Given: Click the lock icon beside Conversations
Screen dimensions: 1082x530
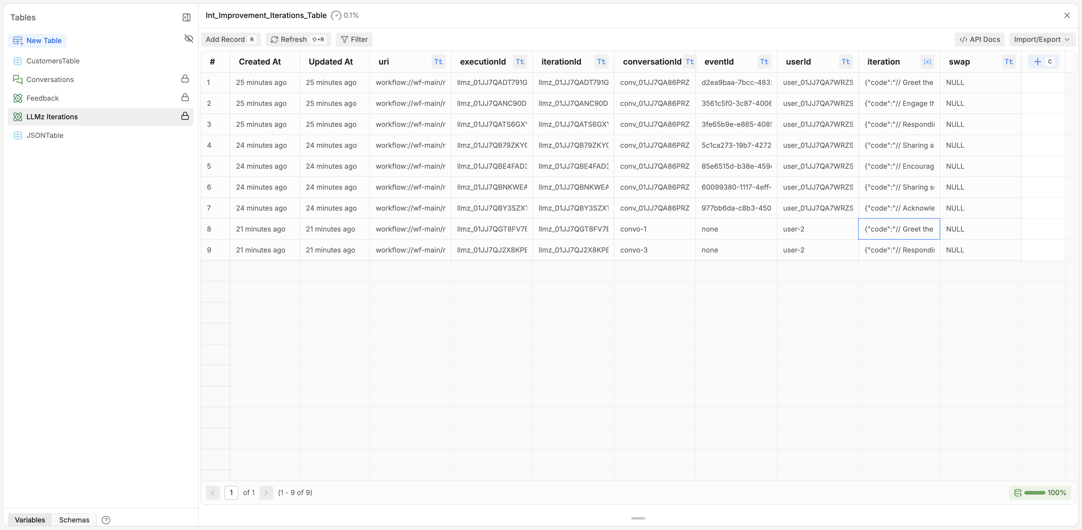Looking at the screenshot, I should [x=185, y=79].
